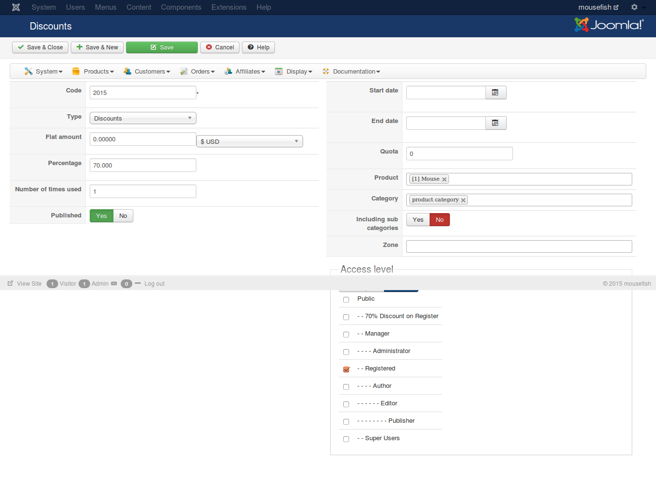Viewport: 656px width, 492px height.
Task: Click the Save & New button
Action: [97, 47]
